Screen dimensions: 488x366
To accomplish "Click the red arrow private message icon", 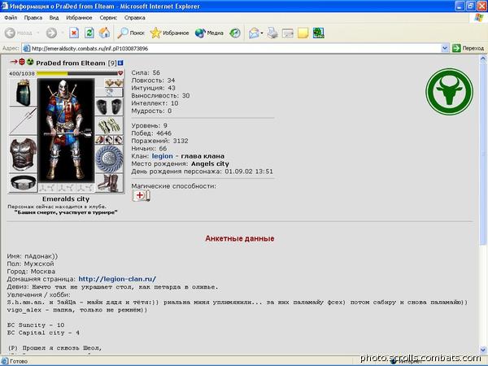I will 13,62.
